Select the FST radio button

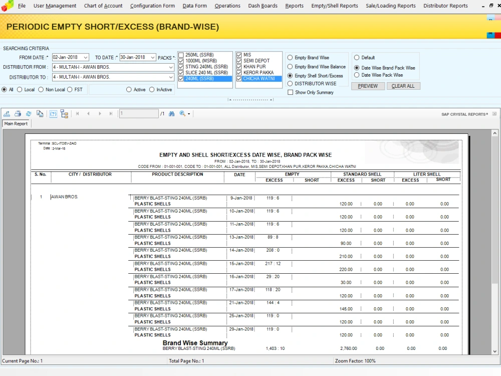point(70,90)
